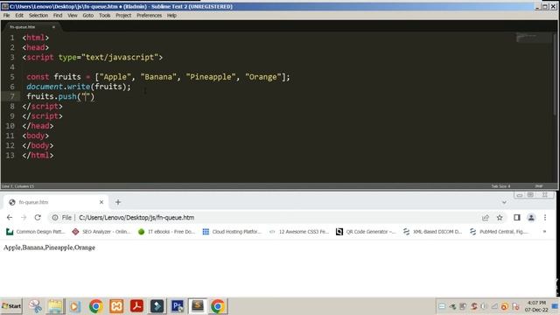The width and height of the screenshot is (560, 315).
Task: Open XAMPP from taskbar
Action: click(x=116, y=306)
